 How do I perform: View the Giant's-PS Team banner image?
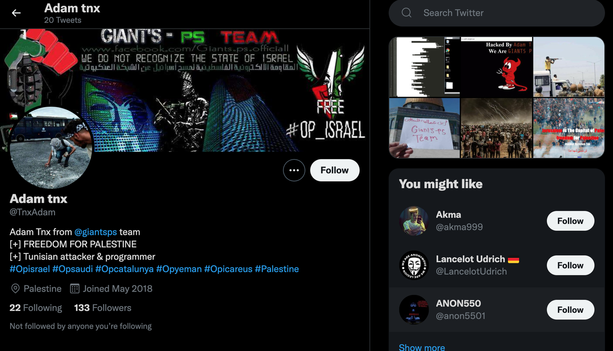click(x=185, y=90)
